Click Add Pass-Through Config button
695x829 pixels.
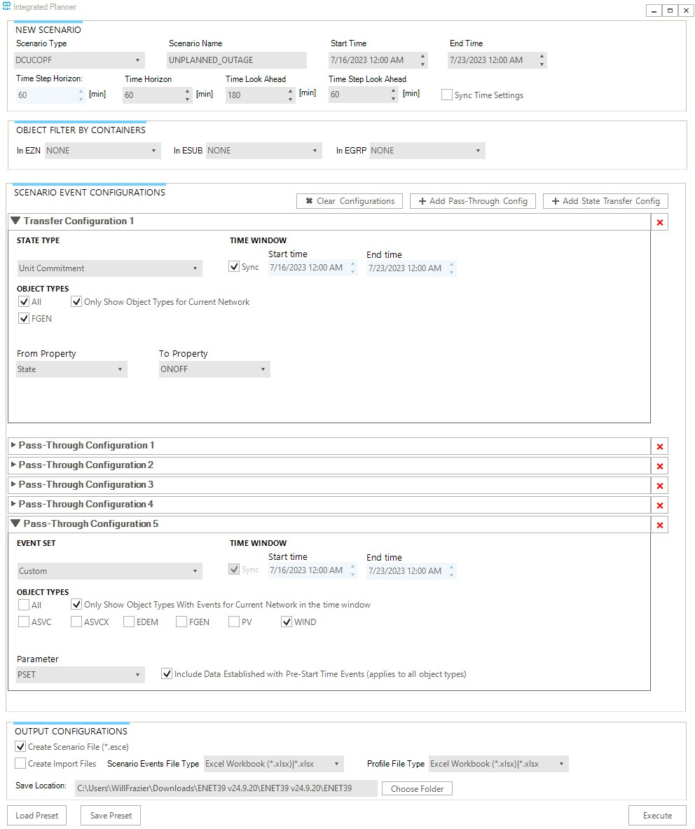[x=472, y=201]
